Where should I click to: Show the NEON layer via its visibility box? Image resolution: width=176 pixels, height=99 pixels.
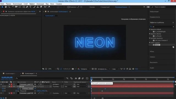pyautogui.click(x=1, y=87)
